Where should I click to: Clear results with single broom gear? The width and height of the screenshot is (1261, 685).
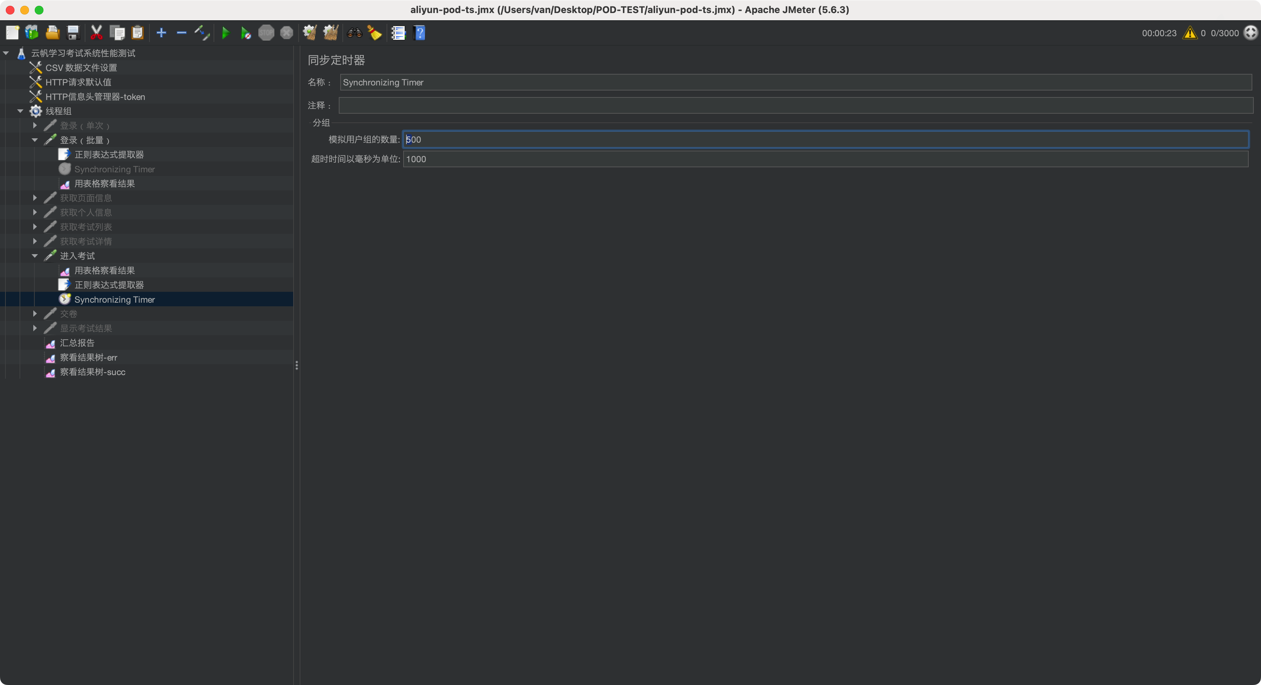pyautogui.click(x=310, y=33)
